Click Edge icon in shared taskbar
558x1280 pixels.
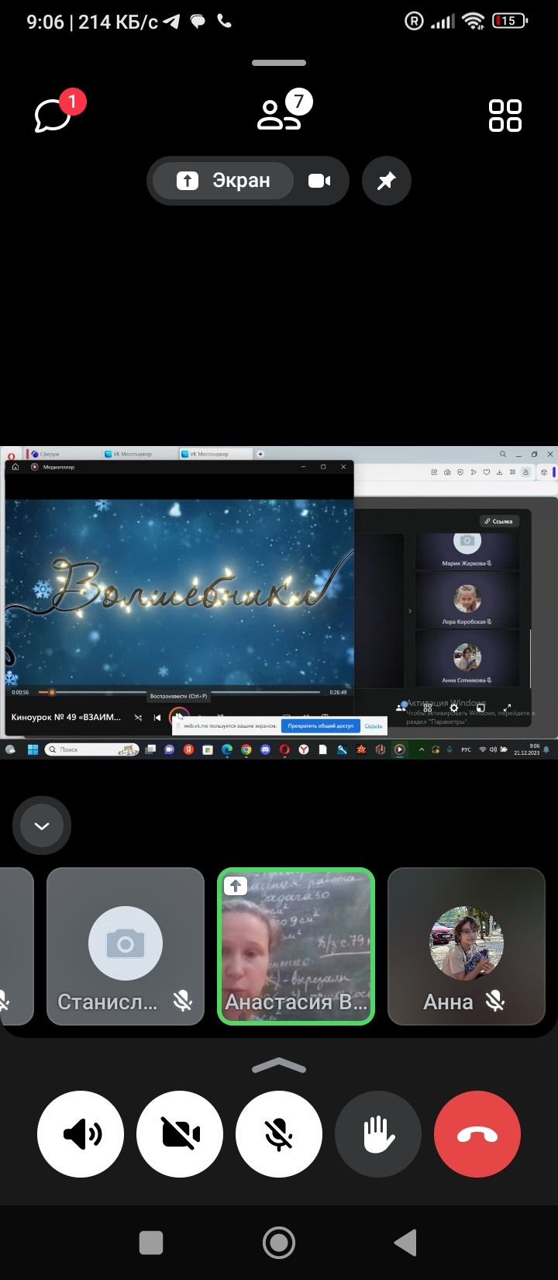[227, 750]
